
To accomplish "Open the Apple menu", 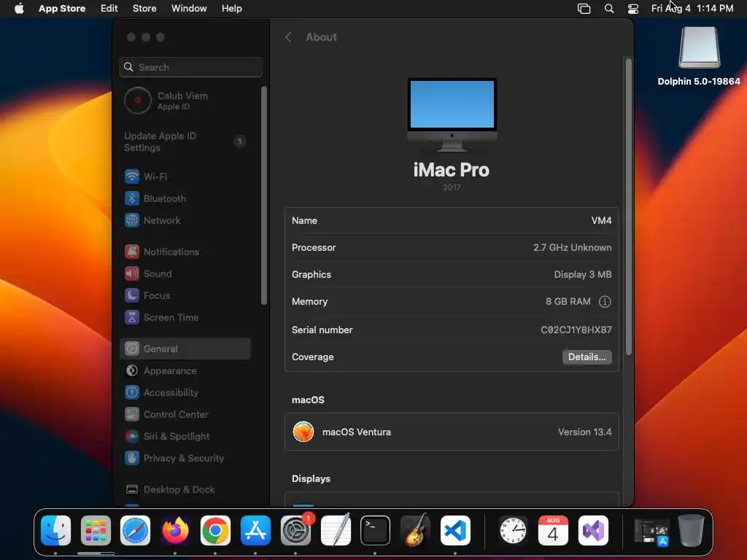I will (19, 9).
